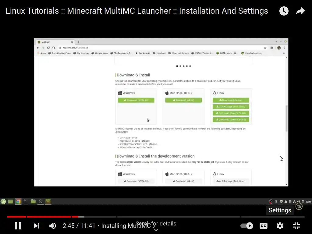The width and height of the screenshot is (312, 234).
Task: Select the first carousel dot
Action: click(x=177, y=66)
